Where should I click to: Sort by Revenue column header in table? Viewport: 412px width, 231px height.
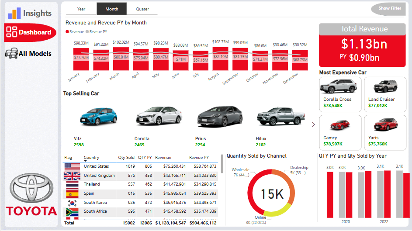(x=163, y=158)
